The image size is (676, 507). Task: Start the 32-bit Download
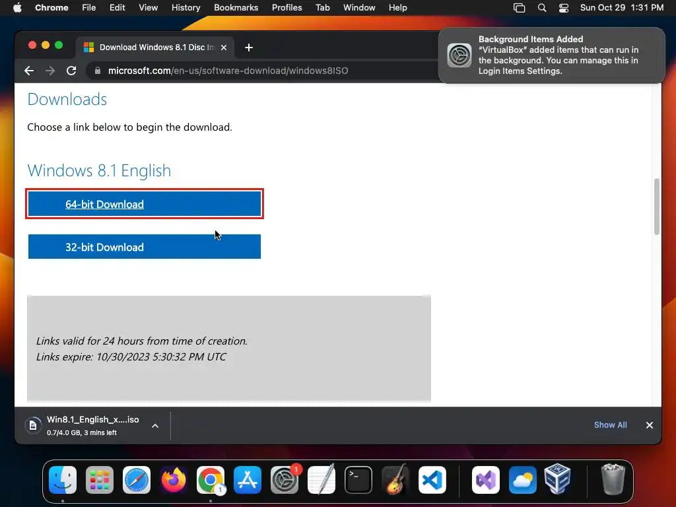tap(145, 247)
